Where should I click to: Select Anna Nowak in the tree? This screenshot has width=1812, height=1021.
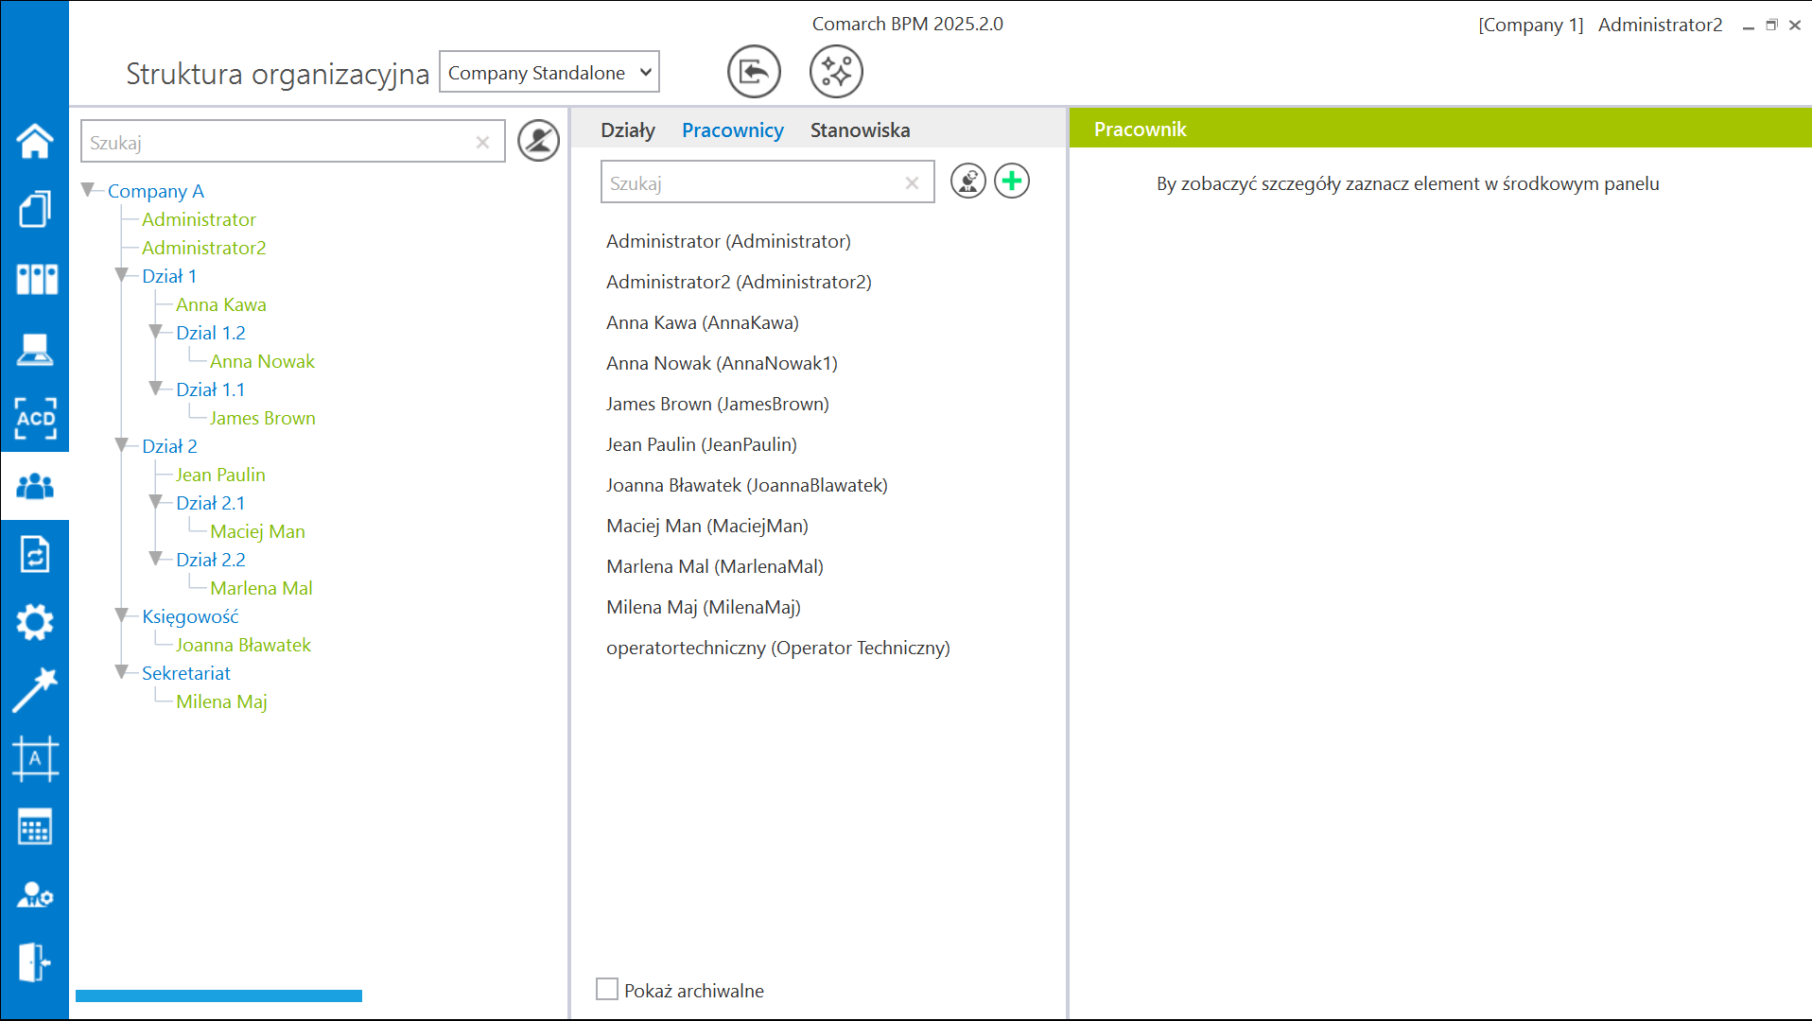262,361
